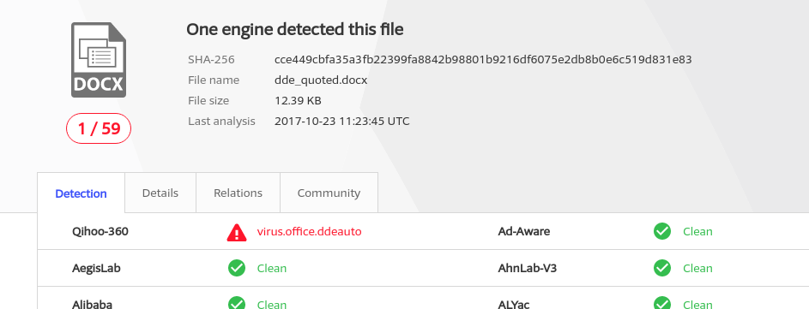Click the Clean result for AhnLab-V3
809x309 pixels.
(x=697, y=268)
